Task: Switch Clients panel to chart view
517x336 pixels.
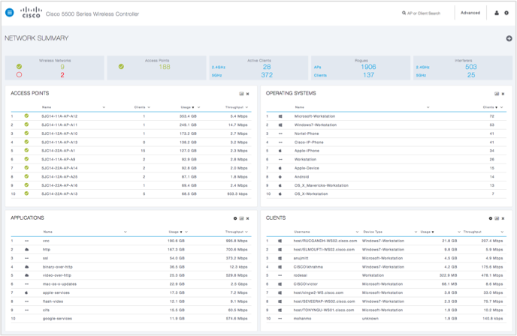Action: click(x=497, y=218)
